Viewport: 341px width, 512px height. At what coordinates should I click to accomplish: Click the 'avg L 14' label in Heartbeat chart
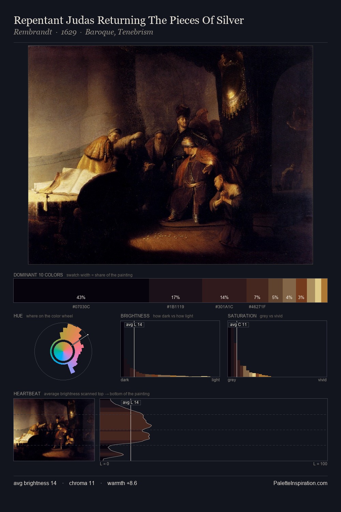coord(131,402)
